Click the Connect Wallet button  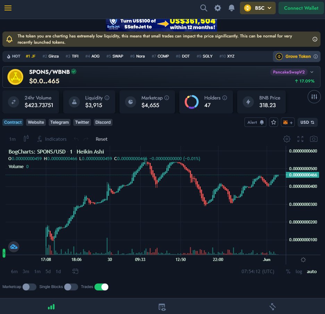coord(301,8)
